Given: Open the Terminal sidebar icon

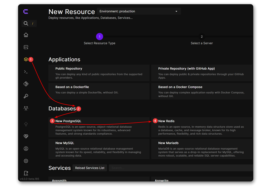Looking at the screenshot, I should 26,72.
